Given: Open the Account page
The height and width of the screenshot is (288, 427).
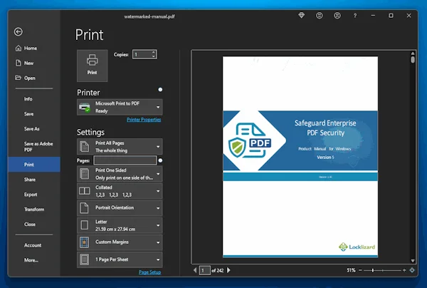Looking at the screenshot, I should 33,245.
